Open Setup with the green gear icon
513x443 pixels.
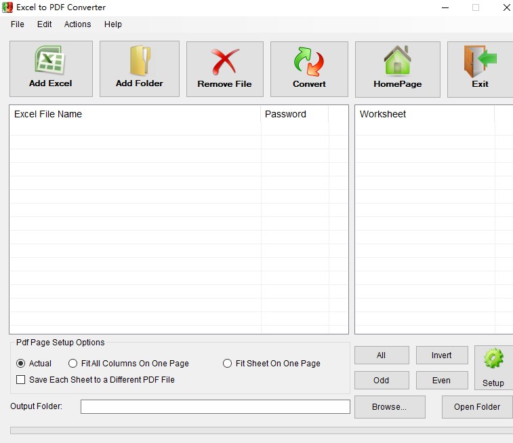(493, 359)
